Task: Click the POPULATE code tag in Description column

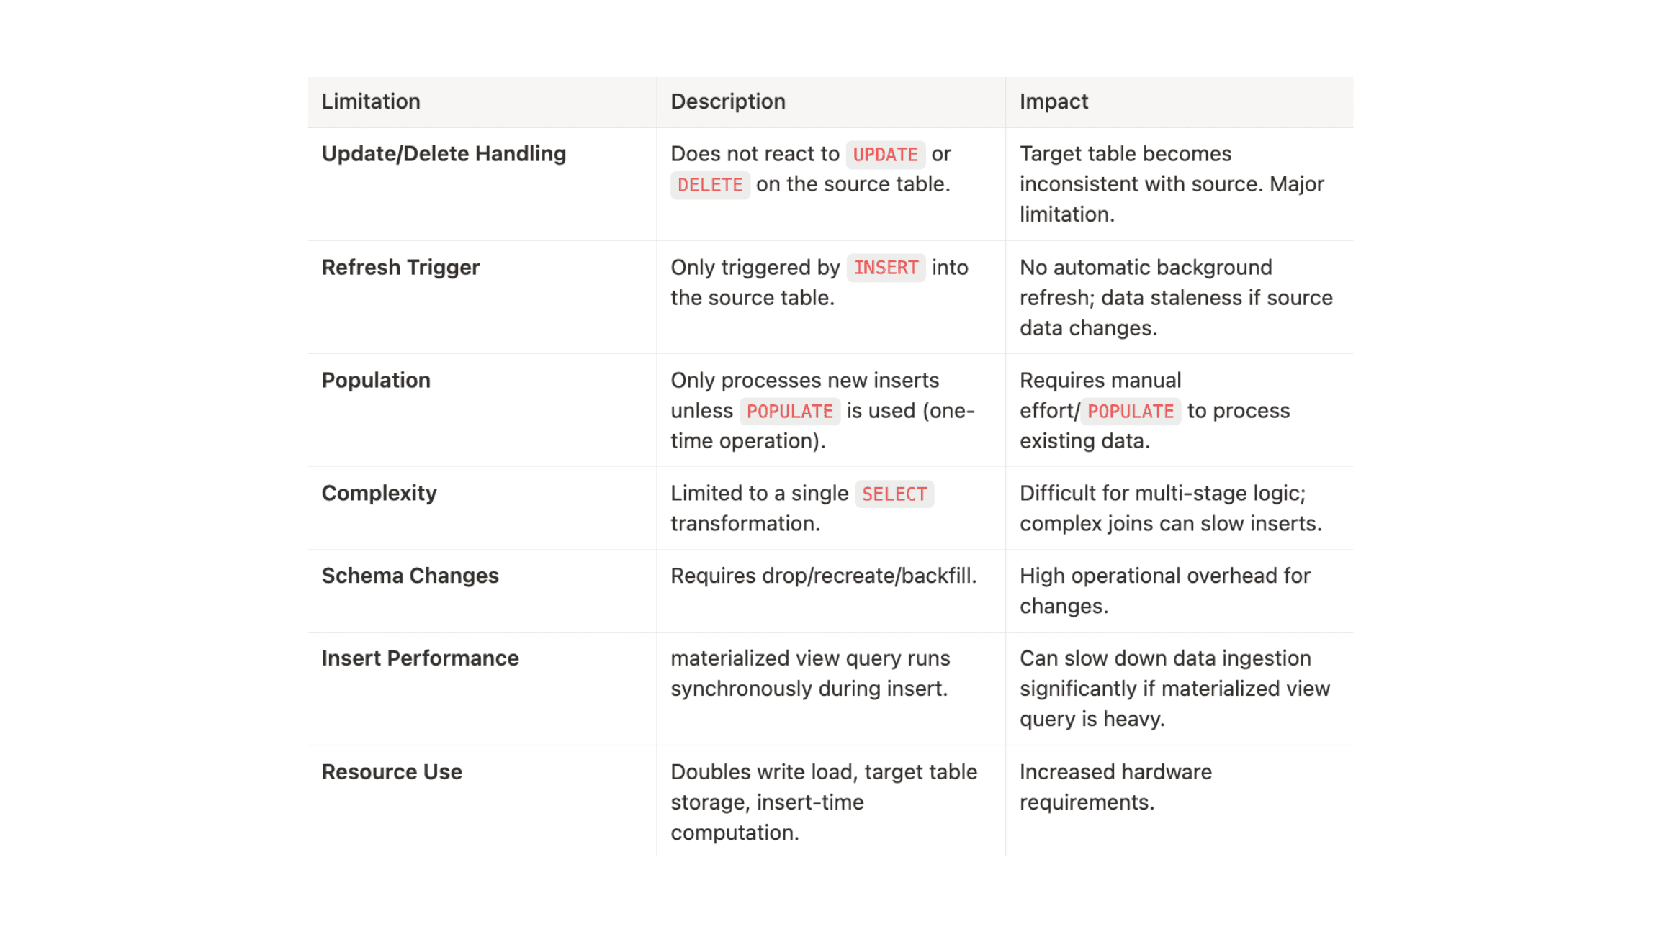Action: [x=789, y=411]
